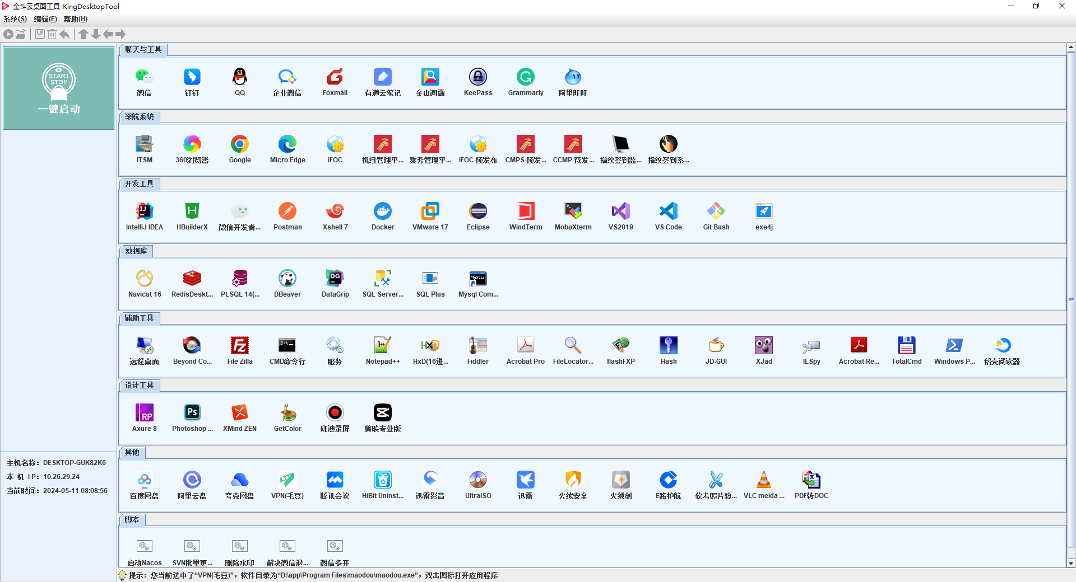Open the 系统(S) menu

[x=15, y=19]
